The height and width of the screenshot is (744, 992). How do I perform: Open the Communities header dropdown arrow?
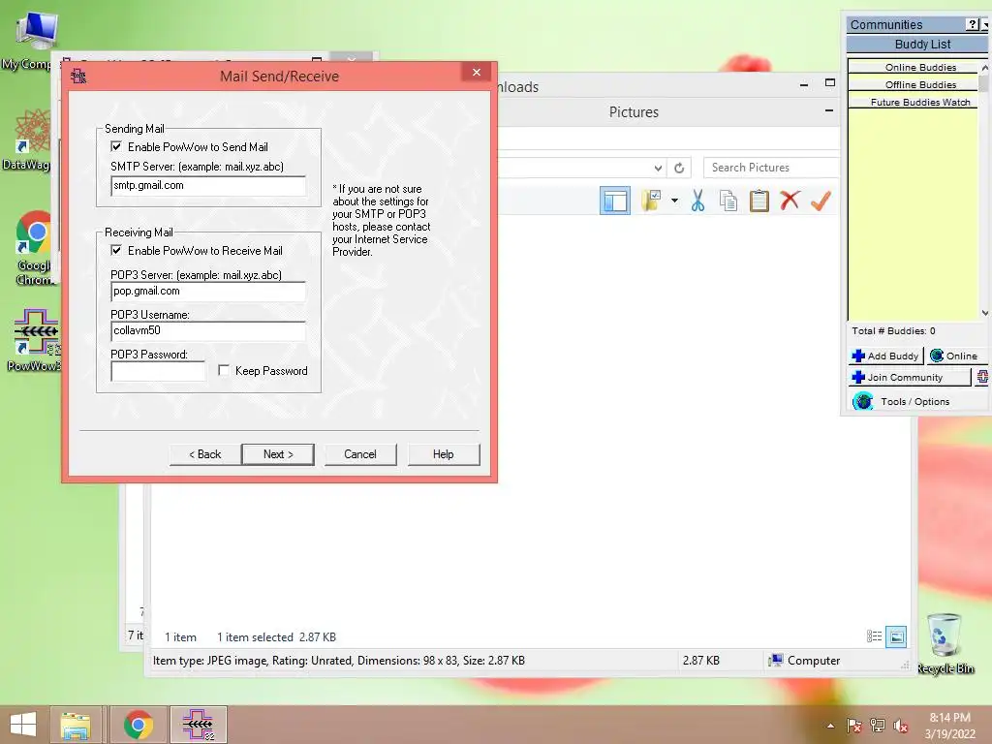tap(985, 24)
